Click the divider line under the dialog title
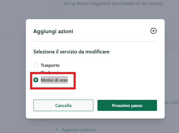Image resolution: width=179 pixels, height=133 pixels. (x=95, y=41)
